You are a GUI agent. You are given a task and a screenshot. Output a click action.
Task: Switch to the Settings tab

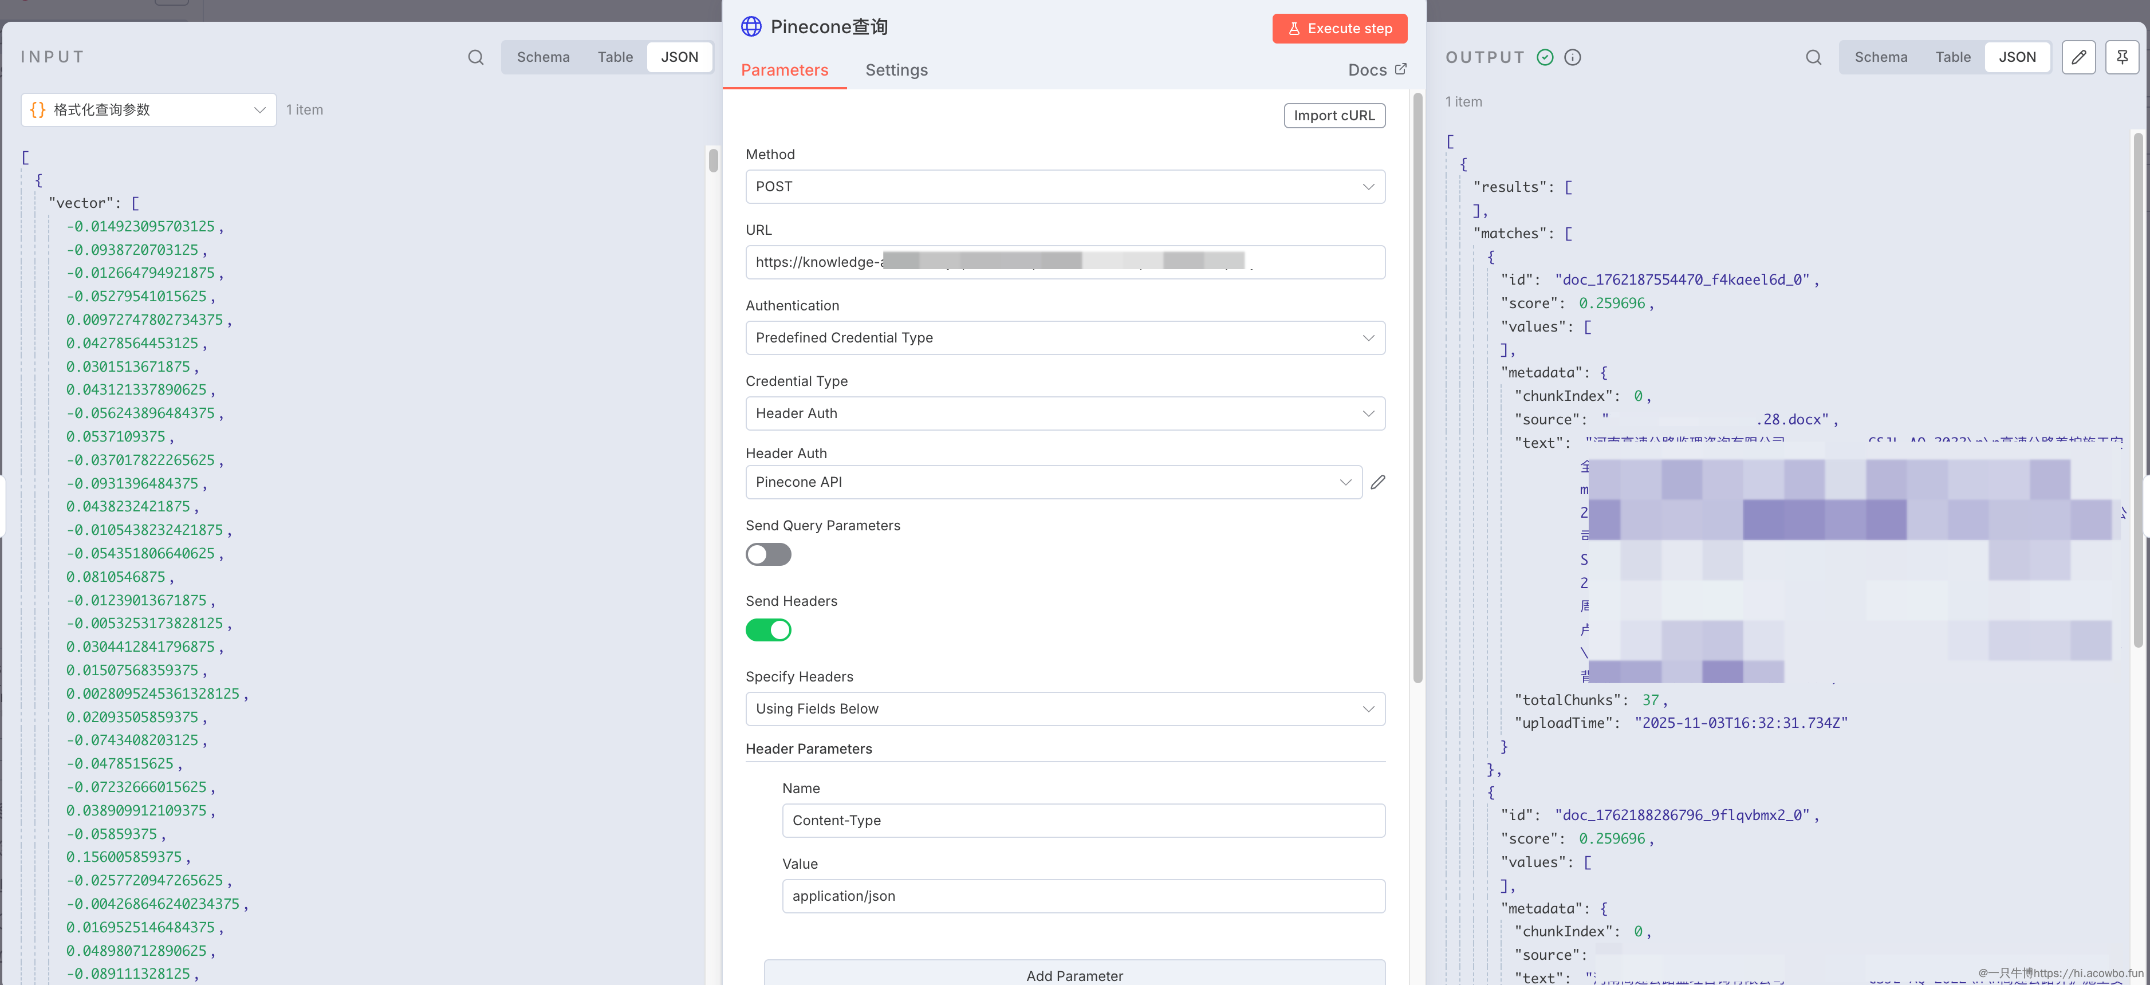tap(896, 70)
